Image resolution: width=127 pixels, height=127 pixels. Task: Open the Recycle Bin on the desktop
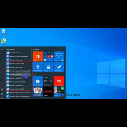(x=4, y=32)
